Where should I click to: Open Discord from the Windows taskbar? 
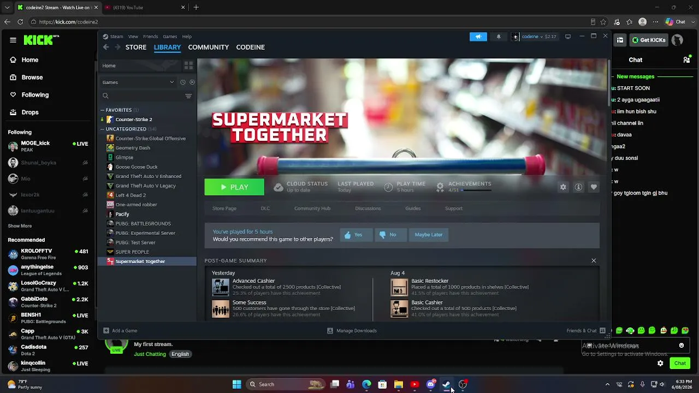tap(430, 384)
